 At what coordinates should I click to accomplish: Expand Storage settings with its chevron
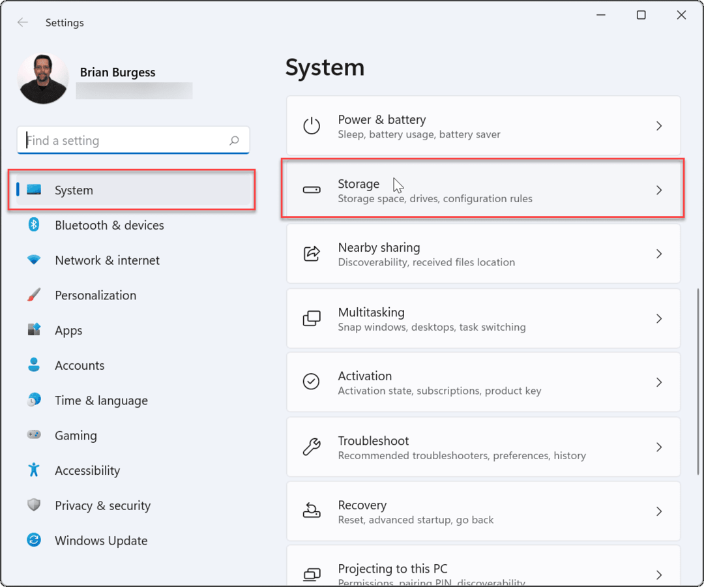click(659, 190)
